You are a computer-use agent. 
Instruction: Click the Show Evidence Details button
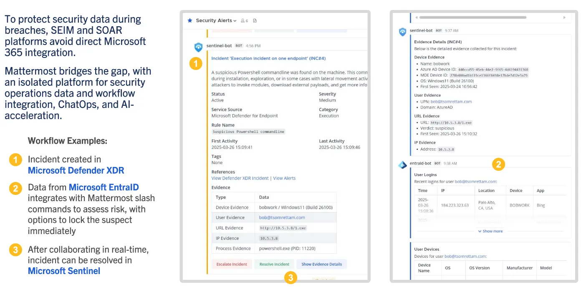click(x=321, y=264)
